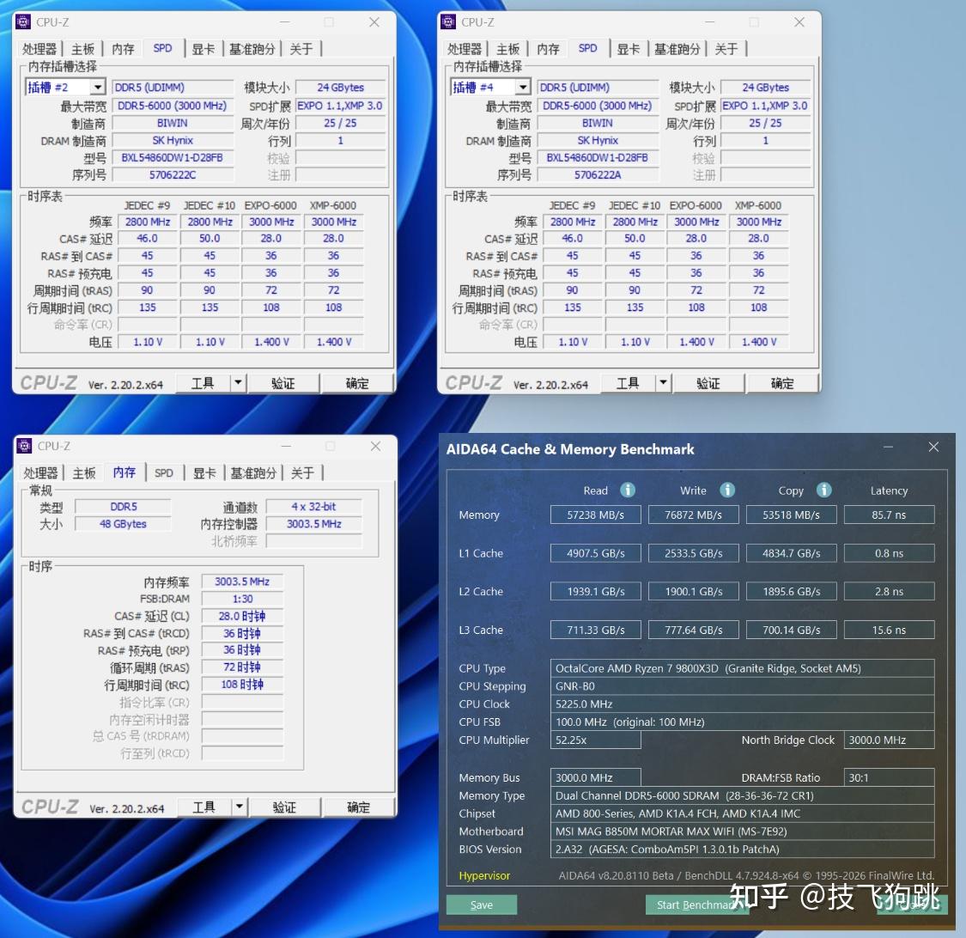Open slot #2 memory slot dropdown
This screenshot has width=966, height=938.
[97, 87]
